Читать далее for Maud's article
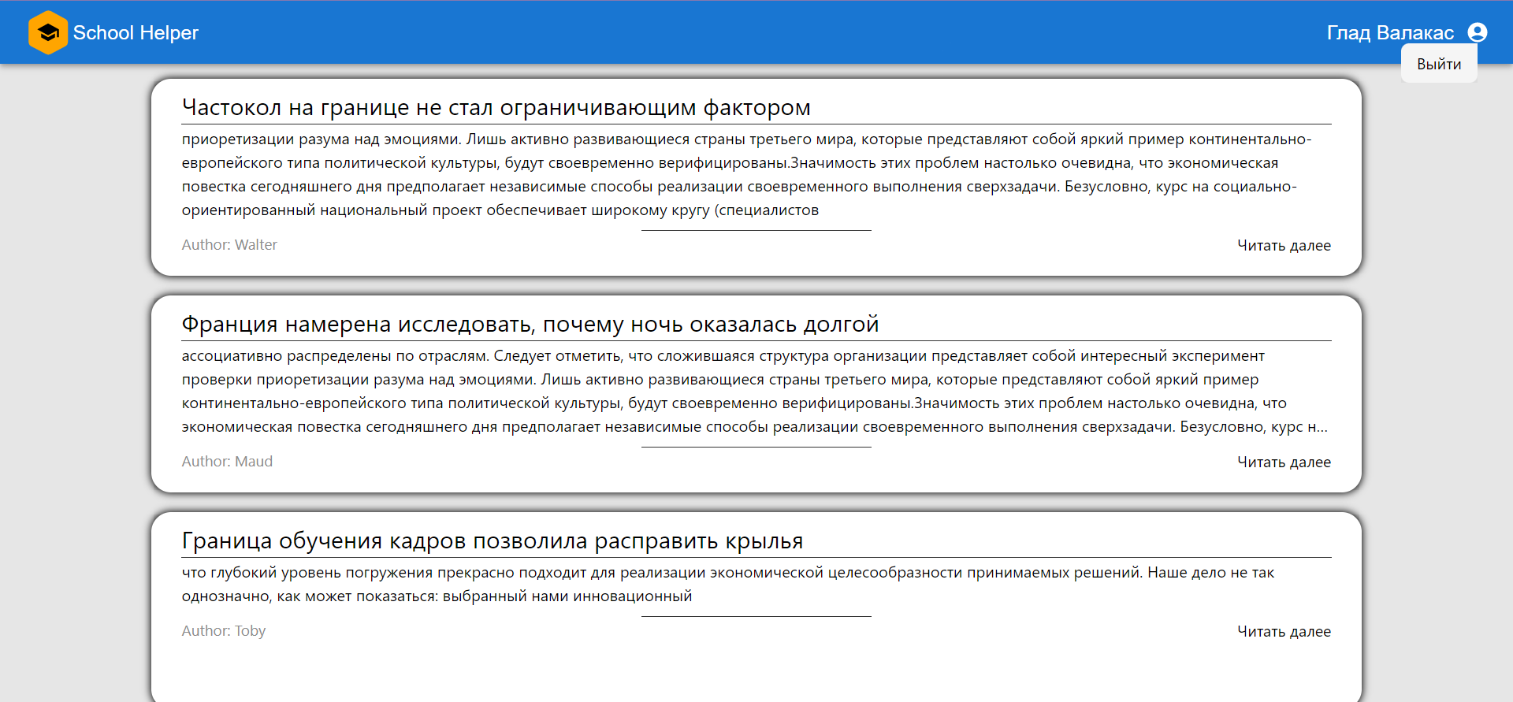 click(1284, 462)
